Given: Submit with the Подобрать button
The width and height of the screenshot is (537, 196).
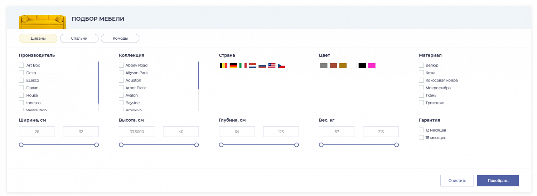Looking at the screenshot, I should (498, 181).
